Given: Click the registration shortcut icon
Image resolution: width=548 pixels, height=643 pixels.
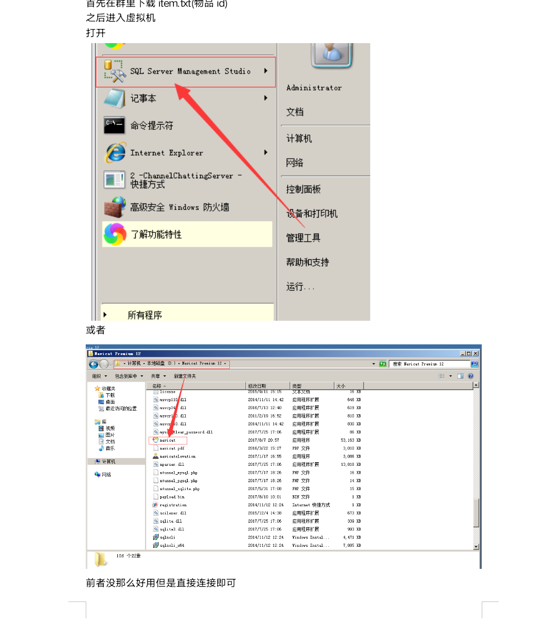Looking at the screenshot, I should tap(156, 505).
